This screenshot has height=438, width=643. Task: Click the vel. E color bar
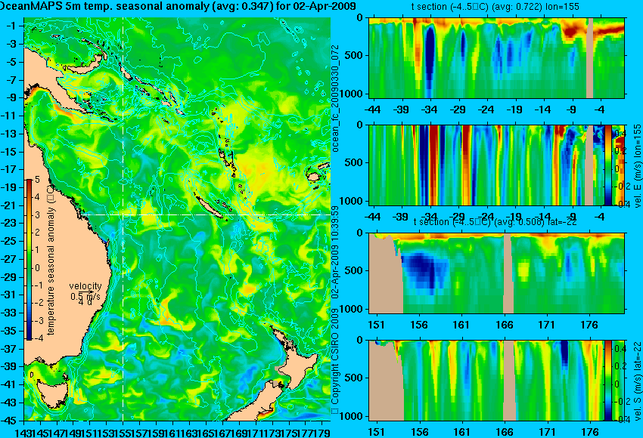[607, 165]
